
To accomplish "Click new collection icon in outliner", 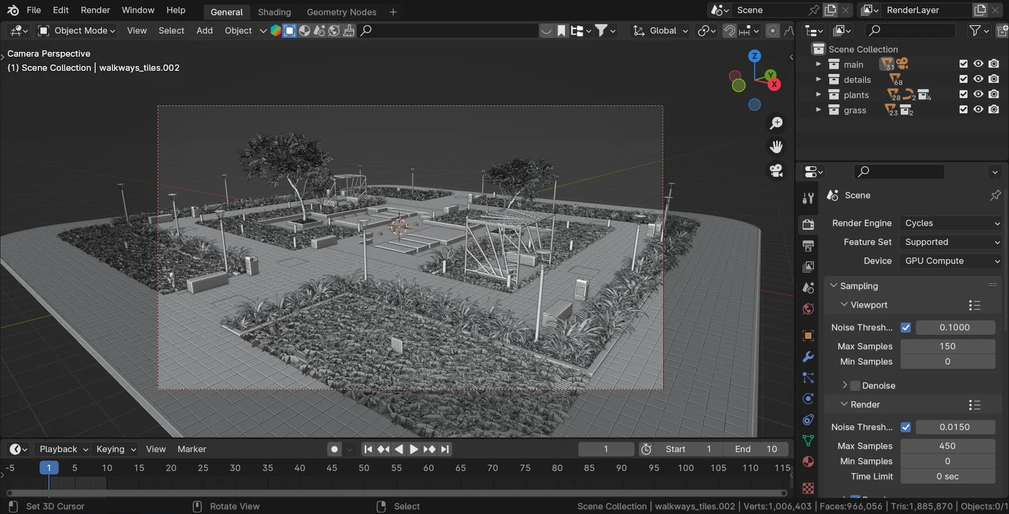I will [x=1002, y=30].
